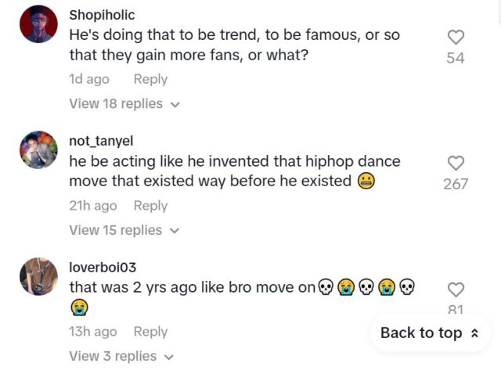Open the loverboi03 username link
The image size is (501, 374).
pyautogui.click(x=103, y=268)
